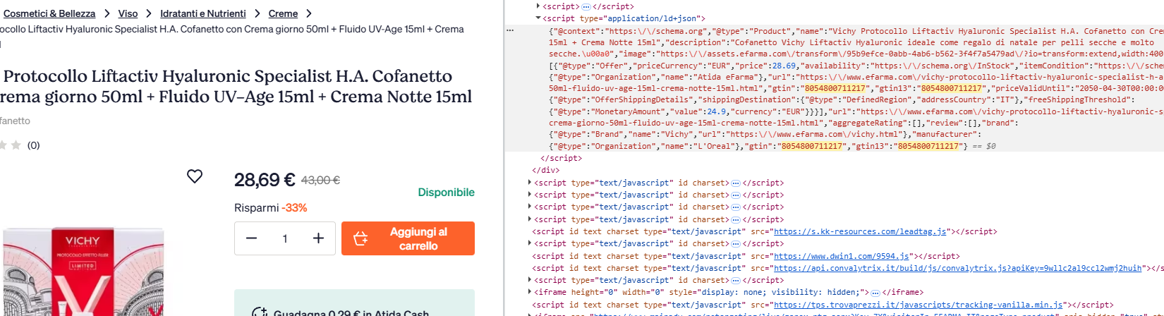The image size is (1164, 316).
Task: Click the star rating icons
Action: tap(10, 145)
